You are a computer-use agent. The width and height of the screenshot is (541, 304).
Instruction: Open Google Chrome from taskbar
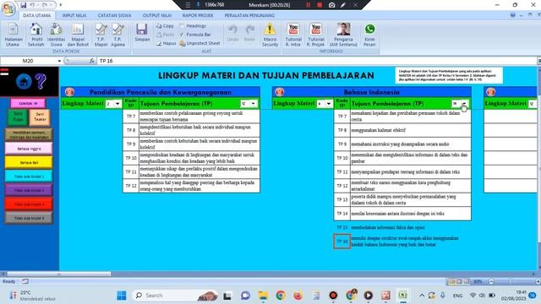pos(281,296)
